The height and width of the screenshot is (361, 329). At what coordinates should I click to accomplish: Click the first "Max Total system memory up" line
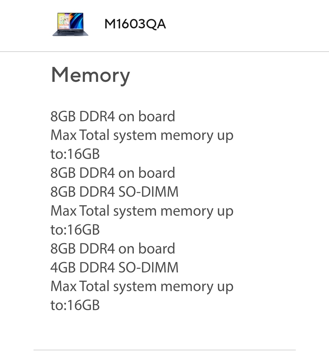[142, 135]
